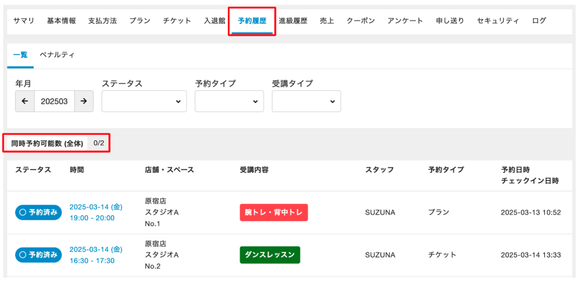Click the next month arrow button
The width and height of the screenshot is (579, 282).
(x=84, y=101)
